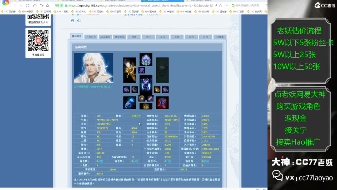
Task: Click the favorites star beside the undo icon
Action: [x=47, y=6]
